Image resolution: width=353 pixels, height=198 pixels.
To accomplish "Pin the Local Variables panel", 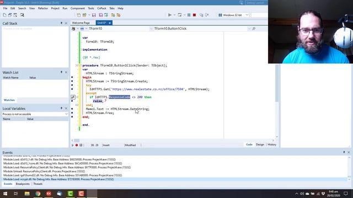I will coord(61,108).
